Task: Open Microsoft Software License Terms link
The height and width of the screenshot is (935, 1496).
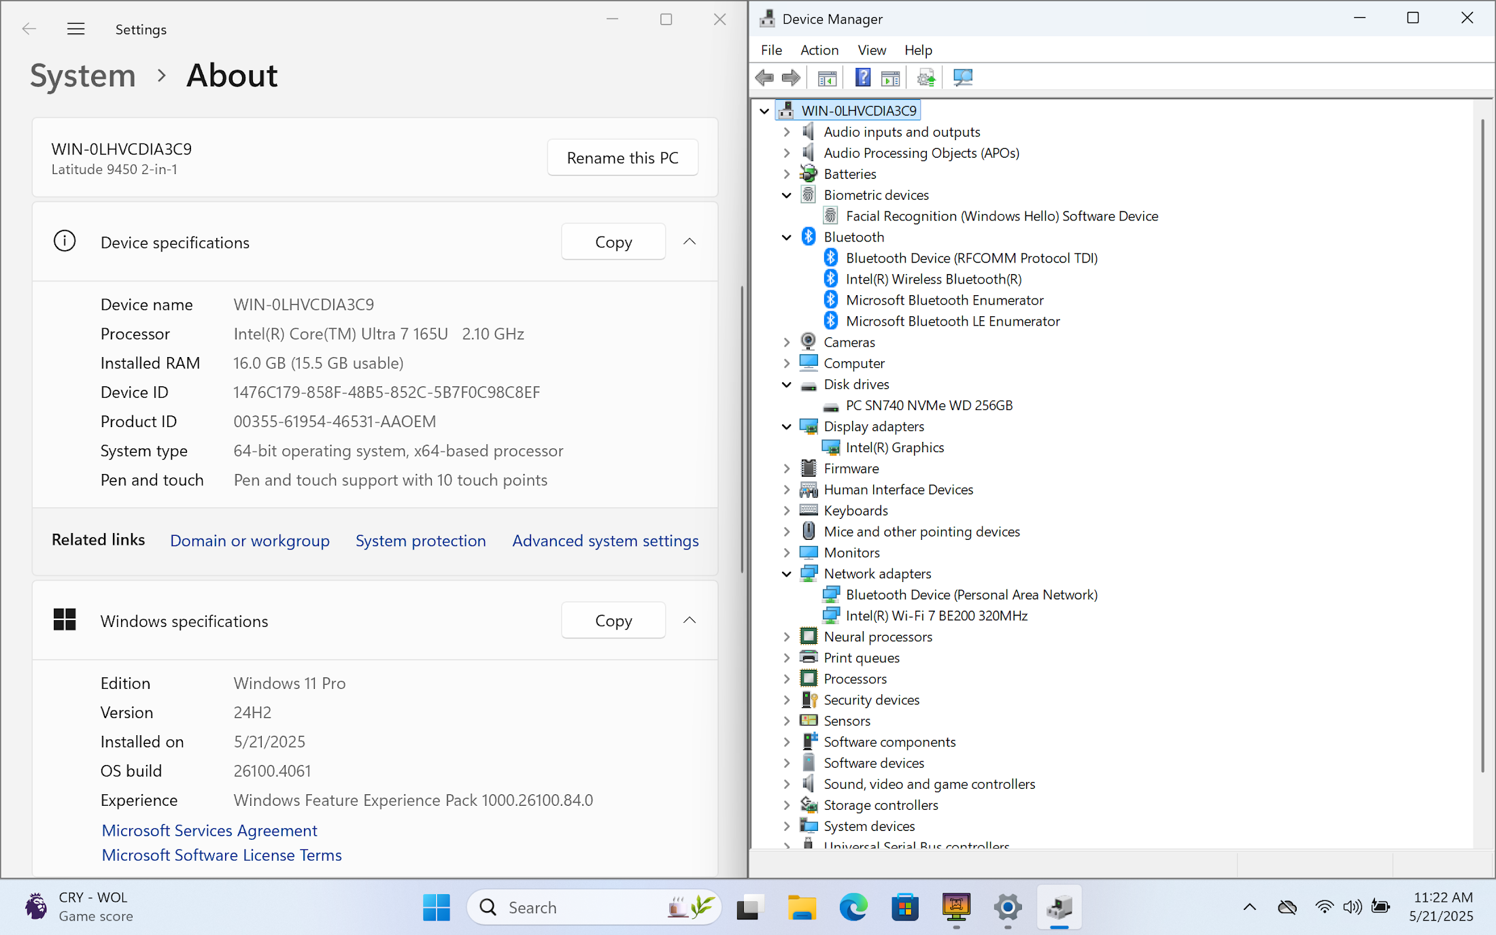Action: 222,855
